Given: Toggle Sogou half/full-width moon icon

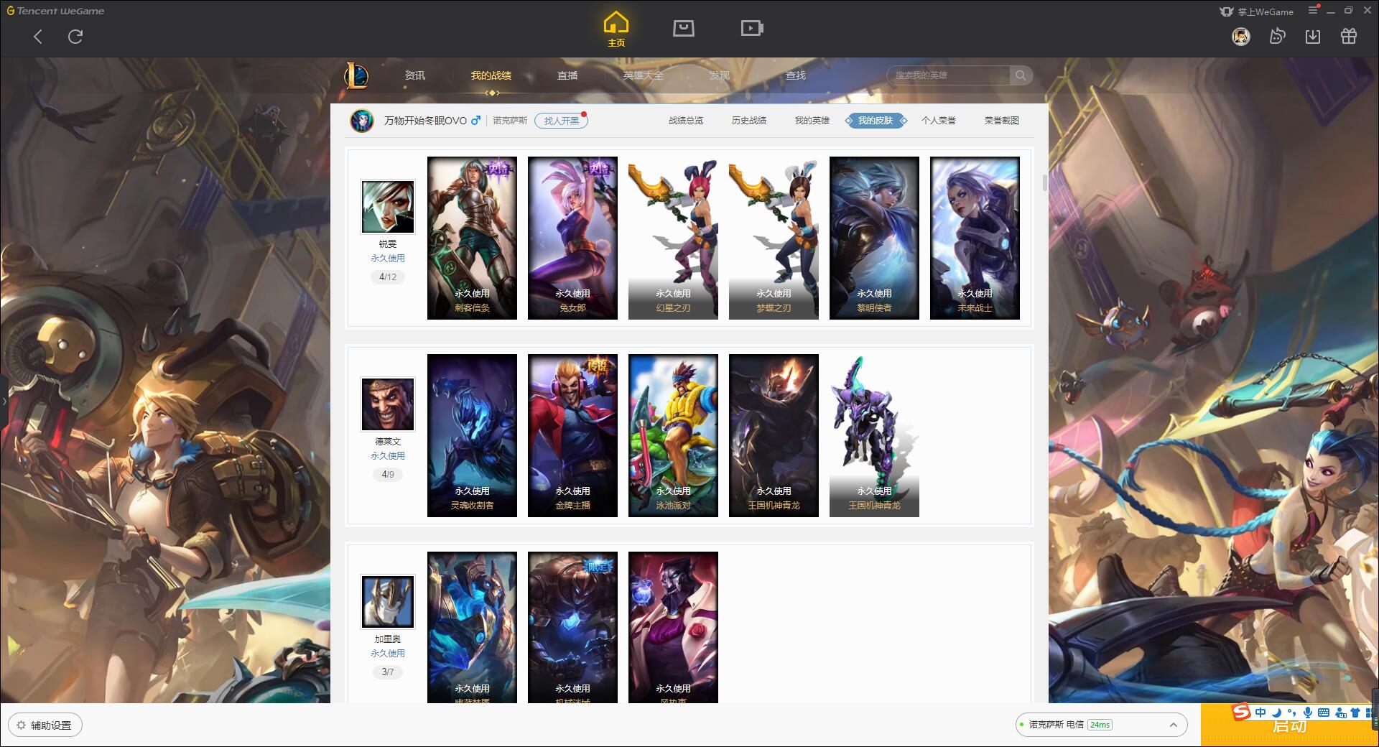Looking at the screenshot, I should (x=1276, y=713).
